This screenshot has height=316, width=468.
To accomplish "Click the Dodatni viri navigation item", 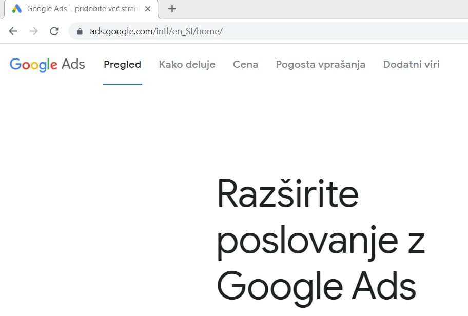I will click(411, 65).
